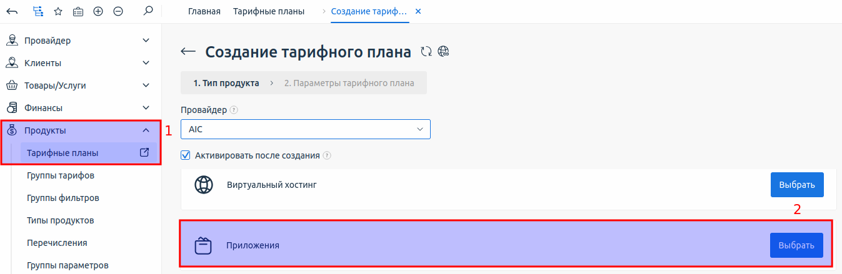This screenshot has width=842, height=274.
Task: Click the Clients sidebar icon
Action: [11, 63]
